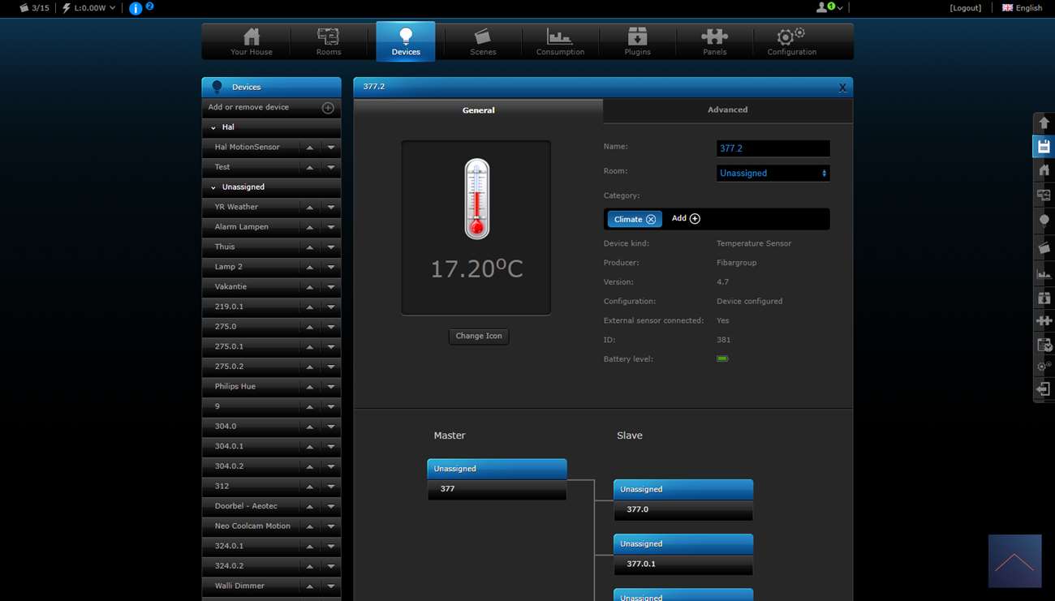Collapse the Hal section in device list

[213, 128]
